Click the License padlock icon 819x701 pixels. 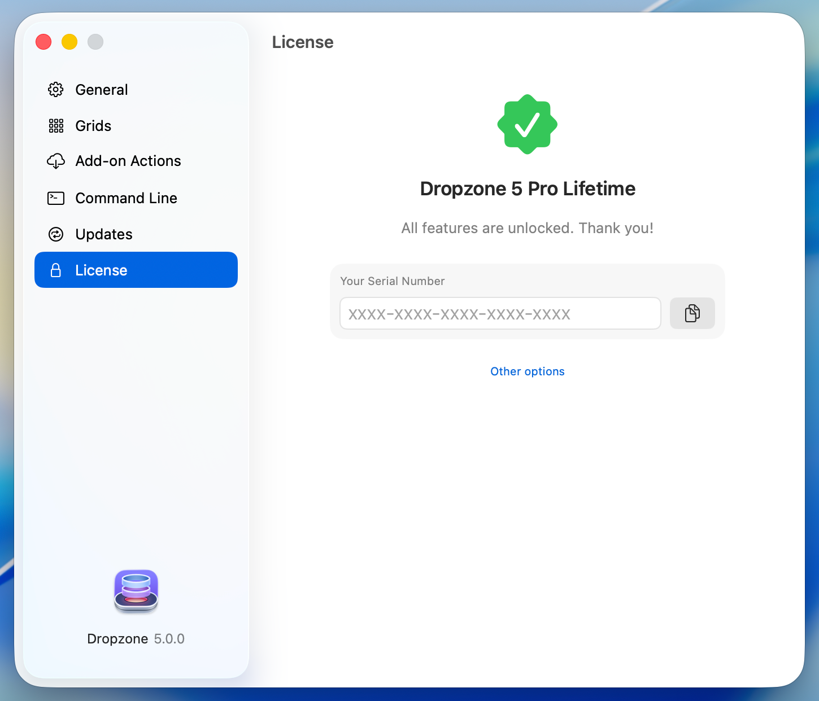pyautogui.click(x=56, y=270)
